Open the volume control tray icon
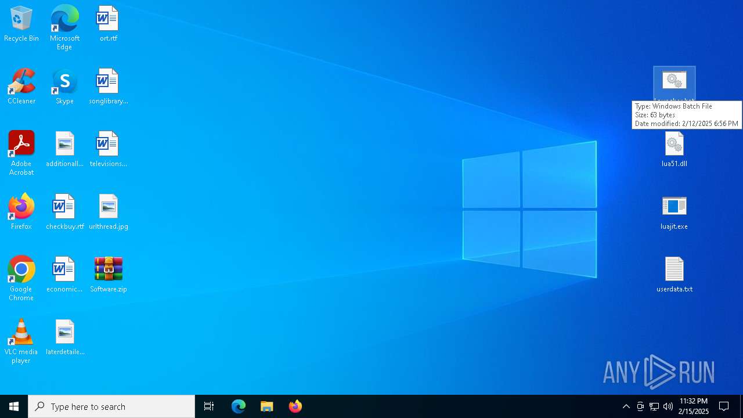The image size is (743, 418). pyautogui.click(x=668, y=406)
